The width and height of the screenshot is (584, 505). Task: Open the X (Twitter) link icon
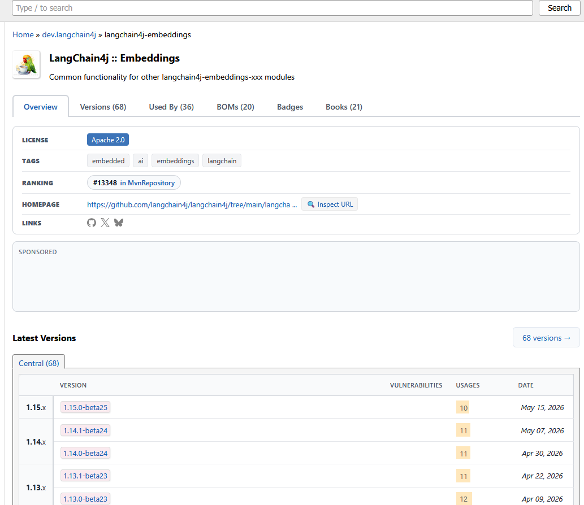(x=105, y=223)
